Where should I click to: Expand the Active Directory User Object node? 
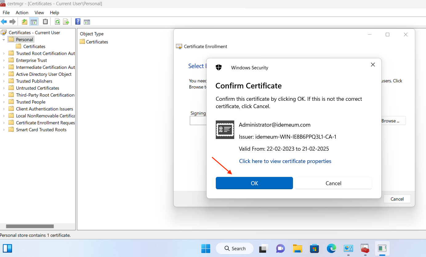pyautogui.click(x=4, y=74)
